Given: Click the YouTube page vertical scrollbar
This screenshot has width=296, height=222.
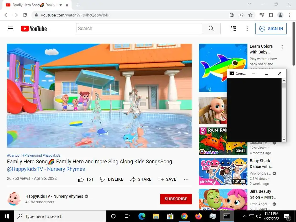Looking at the screenshot, I should click(x=294, y=44).
